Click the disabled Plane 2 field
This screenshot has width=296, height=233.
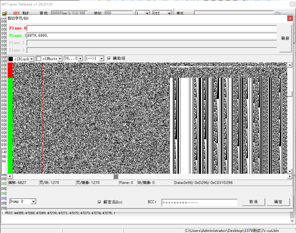pyautogui.click(x=152, y=43)
